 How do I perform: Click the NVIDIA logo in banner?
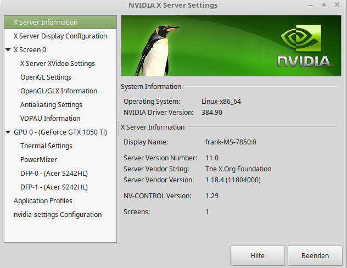tap(305, 46)
